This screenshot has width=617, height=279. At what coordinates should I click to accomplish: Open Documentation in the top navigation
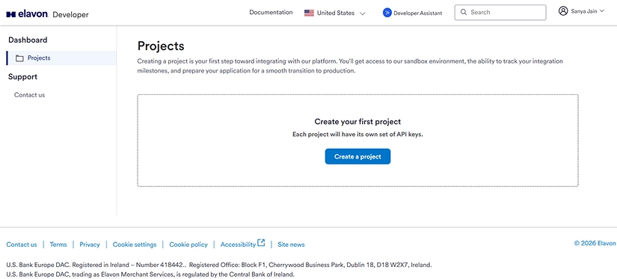[271, 12]
